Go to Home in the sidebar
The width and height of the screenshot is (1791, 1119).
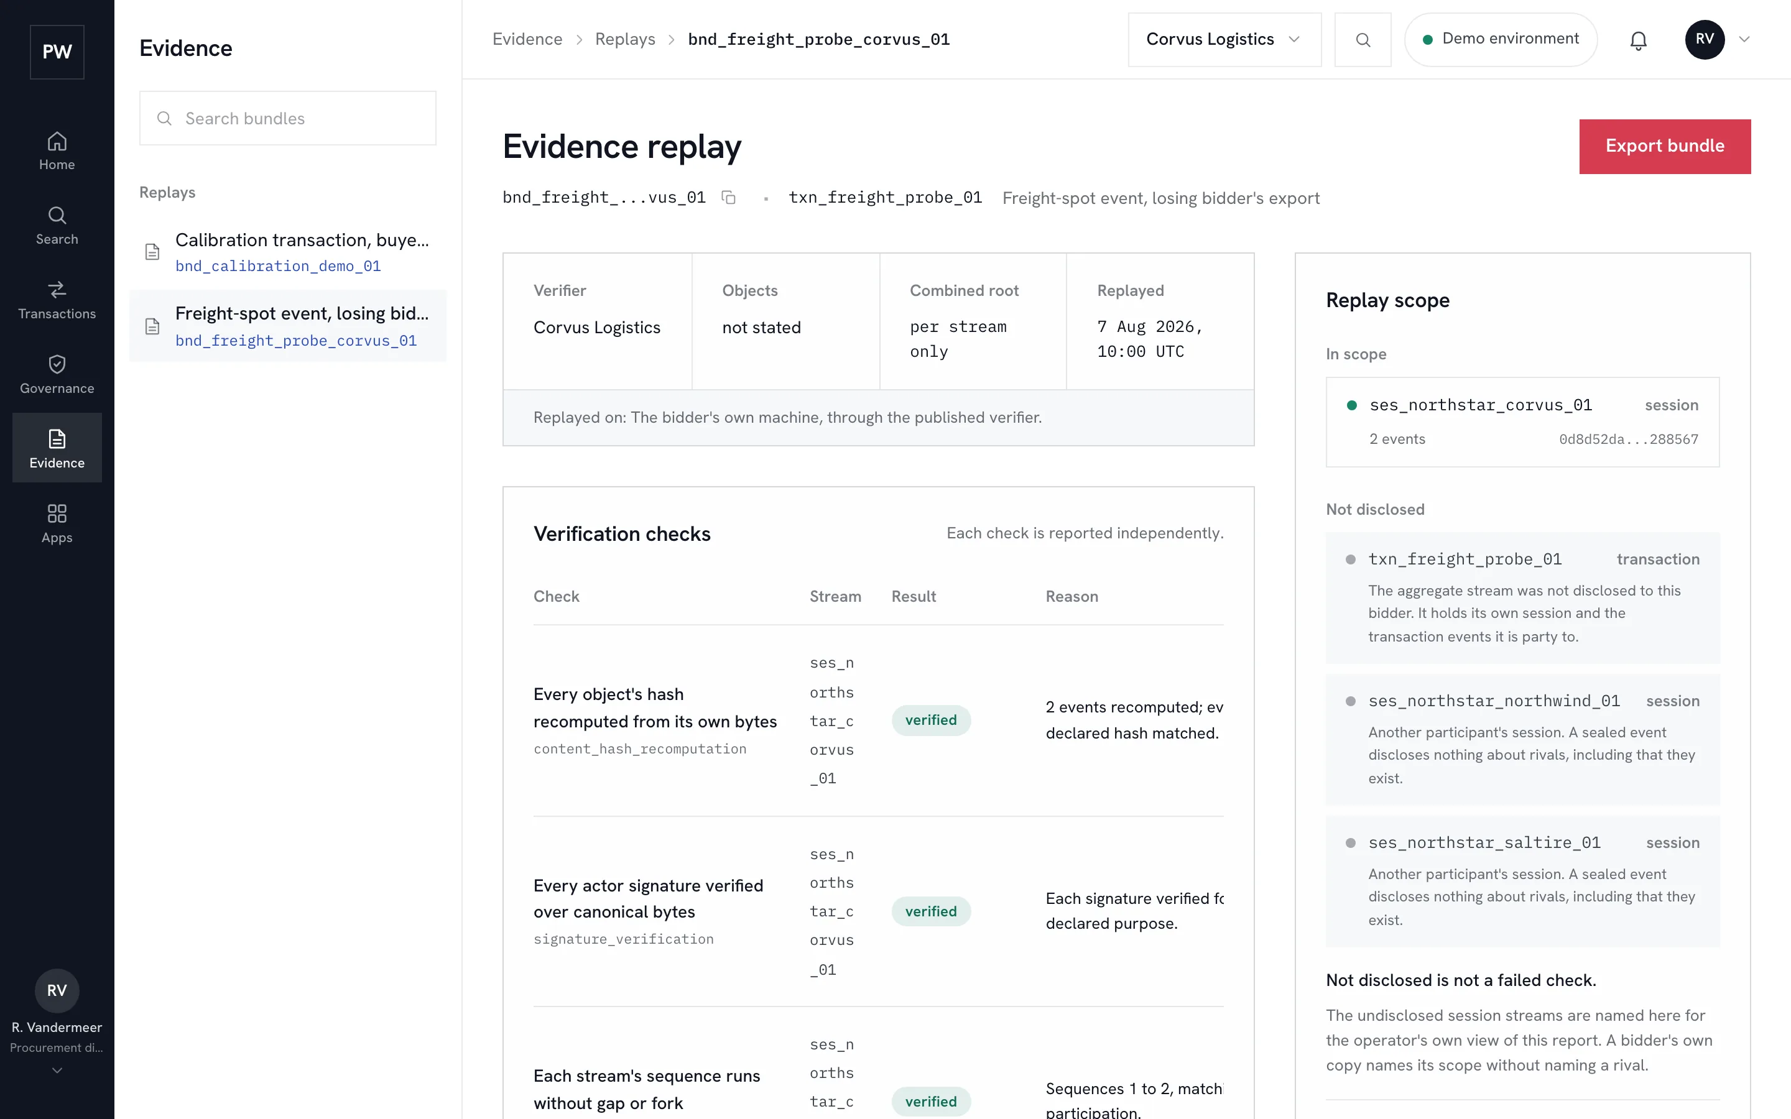click(57, 152)
